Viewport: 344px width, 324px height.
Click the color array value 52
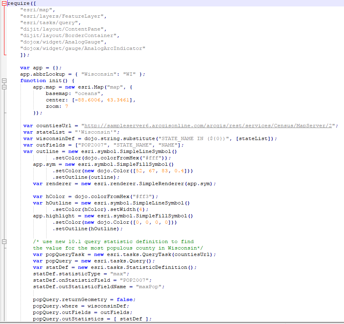pos(139,171)
